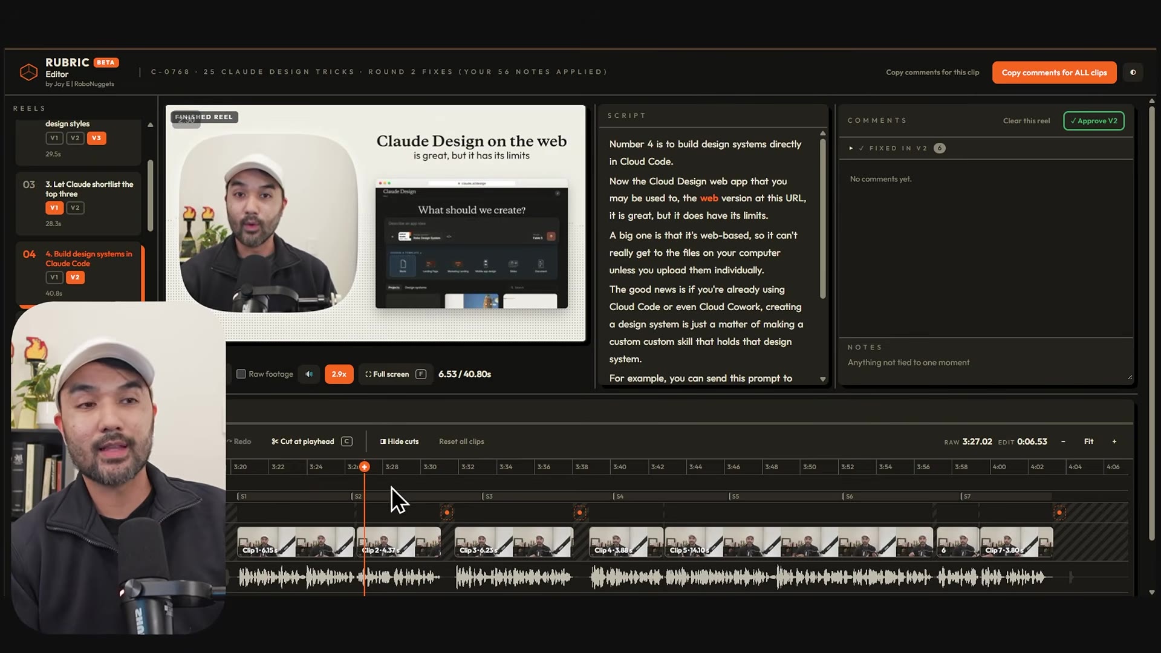This screenshot has height=653, width=1161.
Task: Click Reset all clips
Action: point(461,441)
